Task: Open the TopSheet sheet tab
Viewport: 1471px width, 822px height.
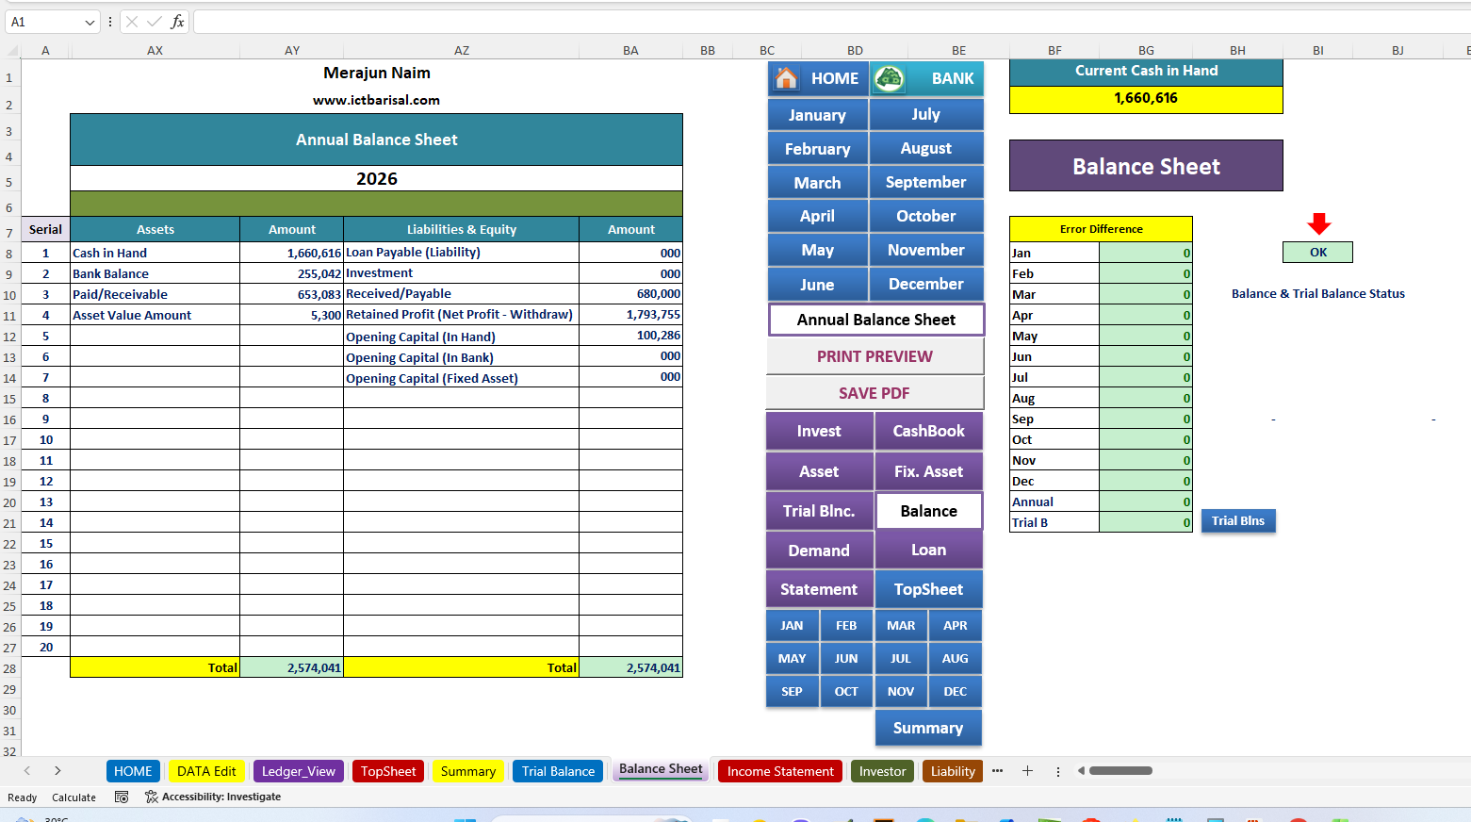Action: pos(388,771)
